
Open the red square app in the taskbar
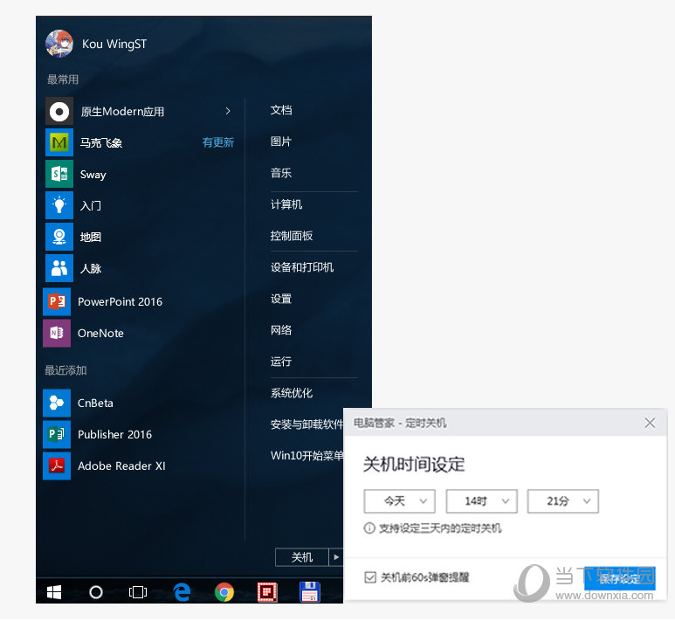(x=267, y=591)
